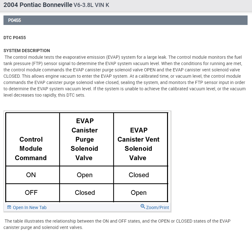The width and height of the screenshot is (252, 234).
Task: Click the ON cell in the table
Action: [x=31, y=175]
